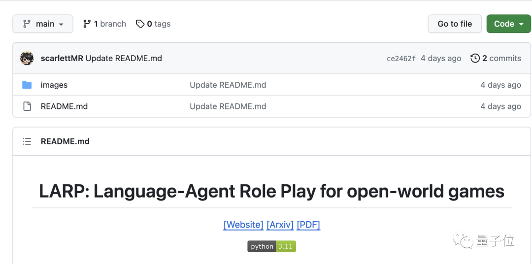Click scarlettMR's avatar image
The width and height of the screenshot is (532, 264).
27,58
